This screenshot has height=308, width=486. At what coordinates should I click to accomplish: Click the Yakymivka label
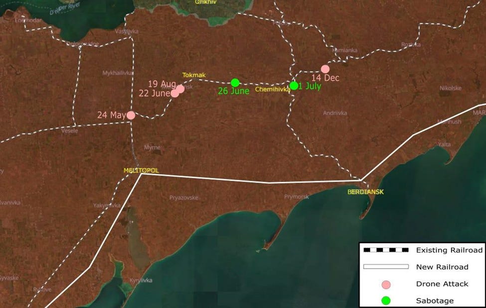tap(107, 205)
